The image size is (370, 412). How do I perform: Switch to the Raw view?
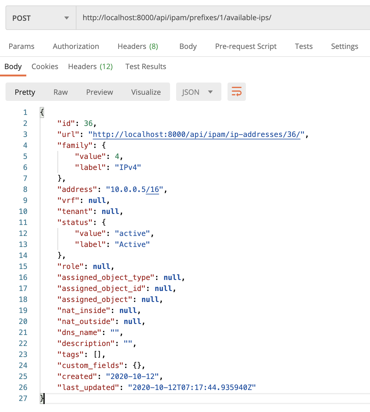[x=61, y=92]
